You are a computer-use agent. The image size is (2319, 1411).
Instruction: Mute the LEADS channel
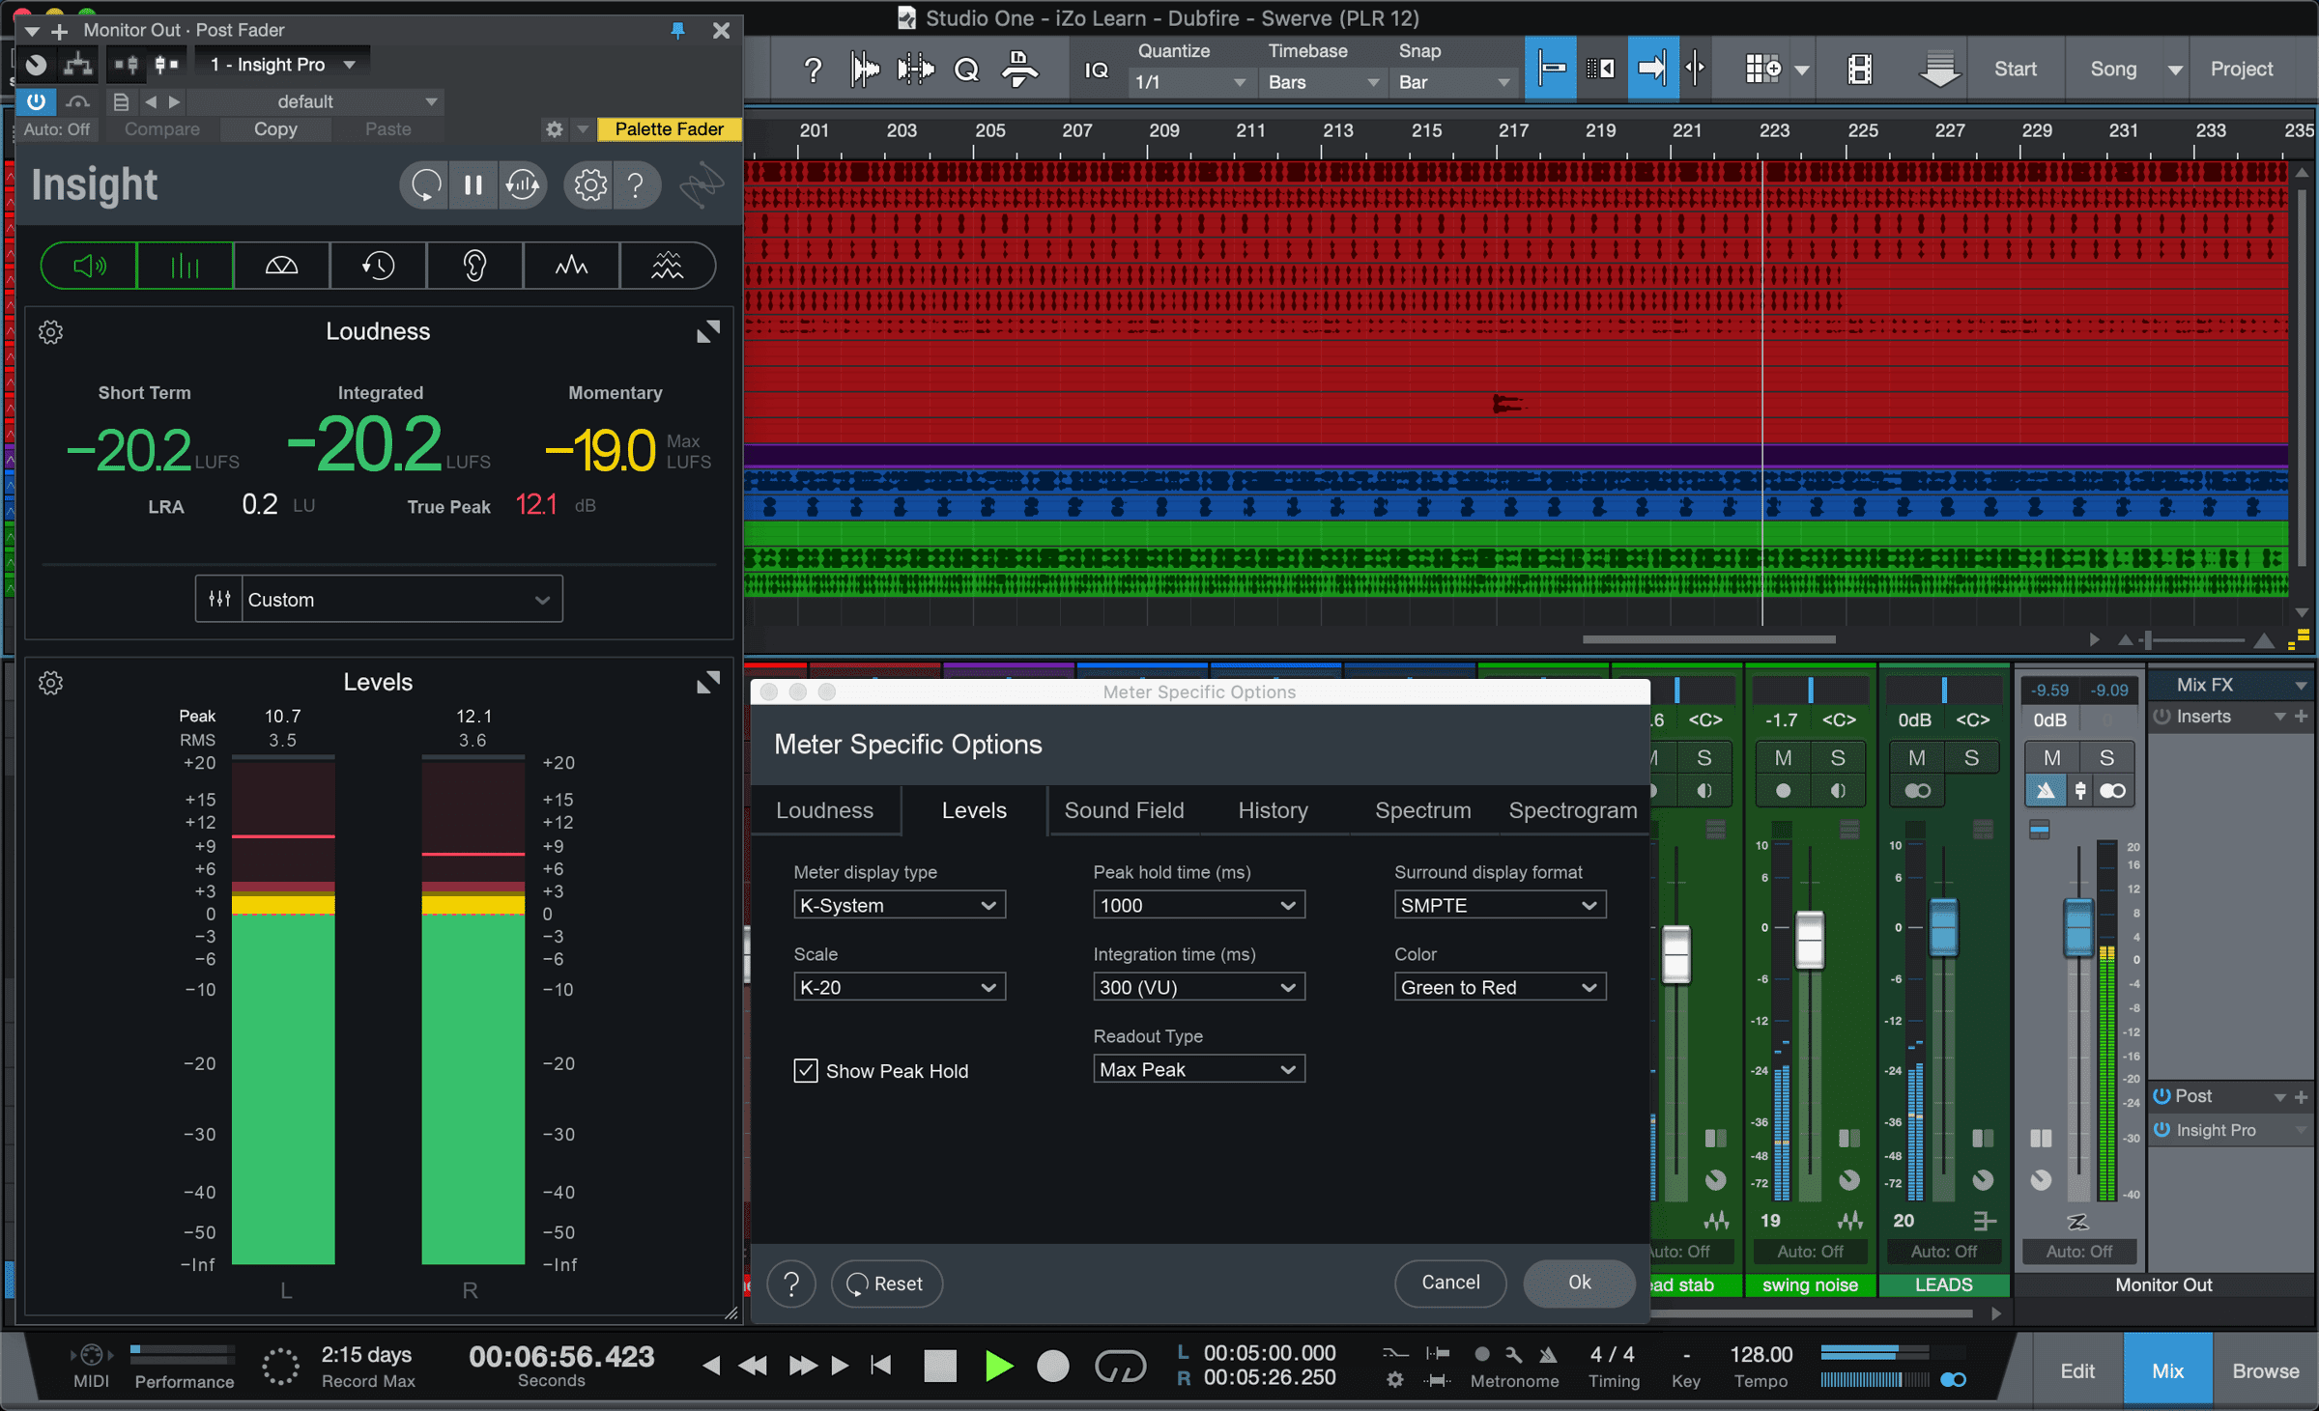tap(1917, 758)
